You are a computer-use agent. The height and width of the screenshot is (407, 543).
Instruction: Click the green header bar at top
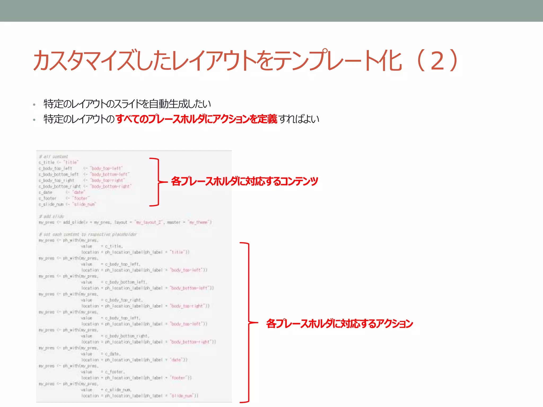(271, 11)
